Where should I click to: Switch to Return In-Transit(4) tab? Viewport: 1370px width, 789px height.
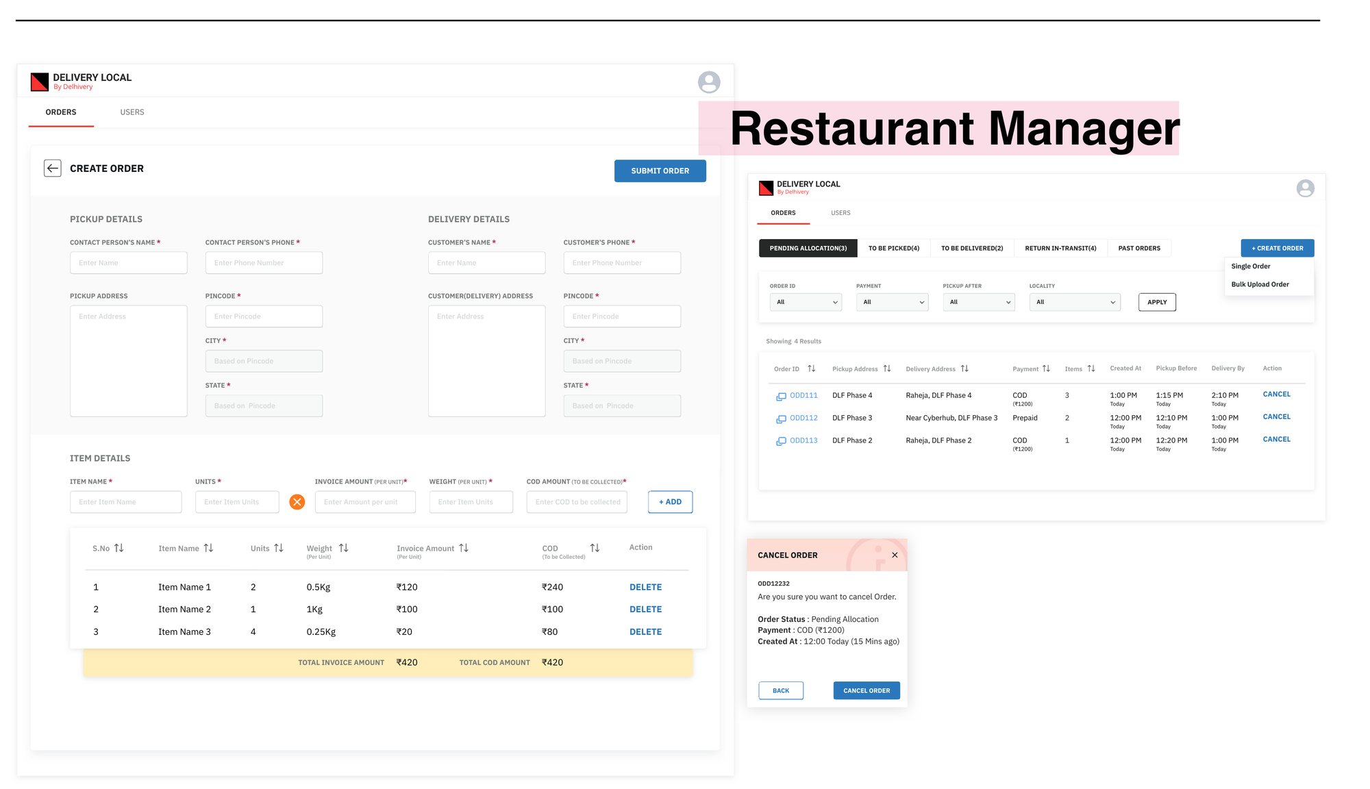pyautogui.click(x=1060, y=248)
